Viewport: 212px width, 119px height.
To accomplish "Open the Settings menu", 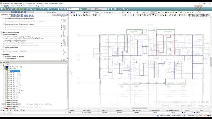I will [37, 6].
